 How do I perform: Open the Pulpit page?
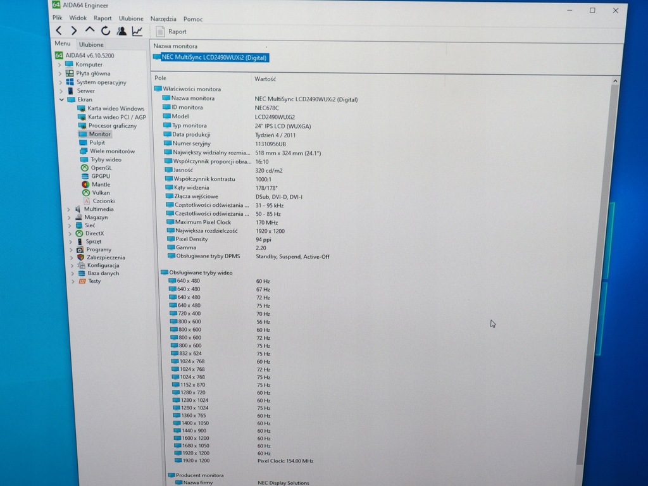(x=92, y=142)
